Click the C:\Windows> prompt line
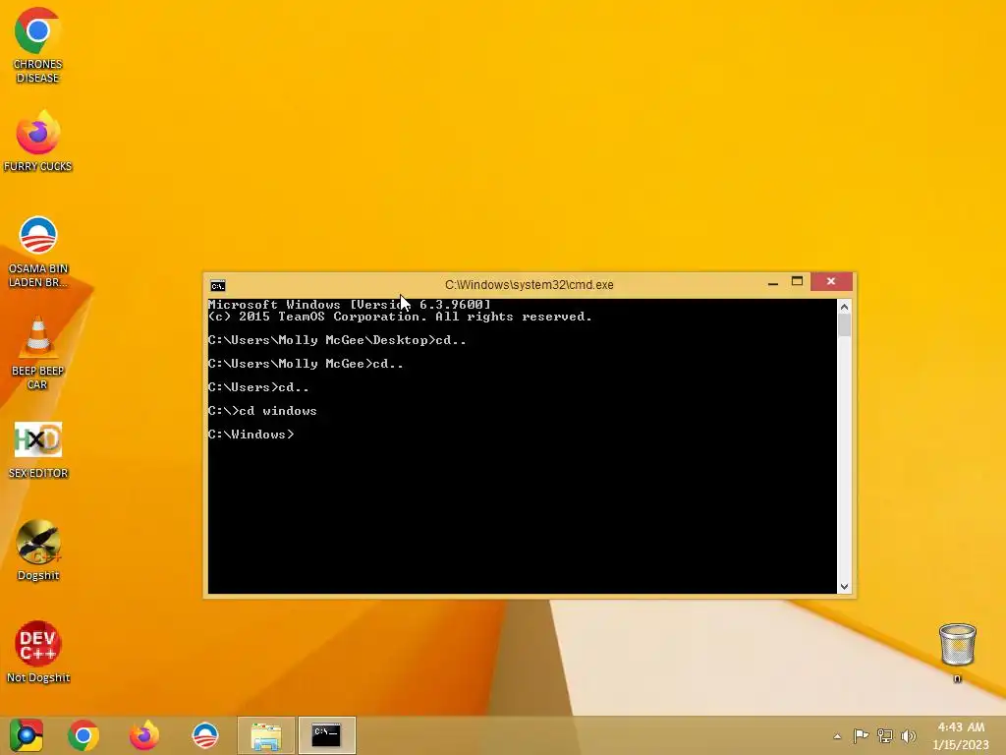Image resolution: width=1006 pixels, height=755 pixels. [251, 435]
